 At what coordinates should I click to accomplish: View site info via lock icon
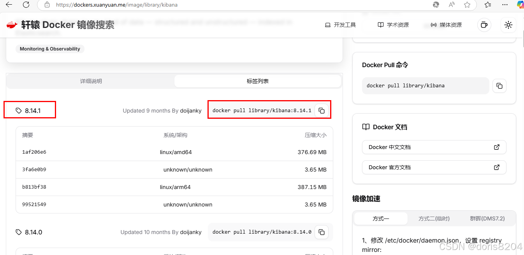coord(47,5)
